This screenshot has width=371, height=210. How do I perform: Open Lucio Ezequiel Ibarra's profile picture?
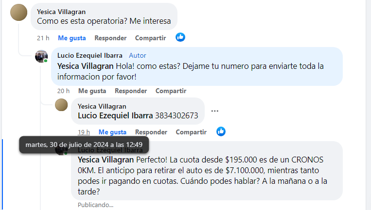coord(41,56)
